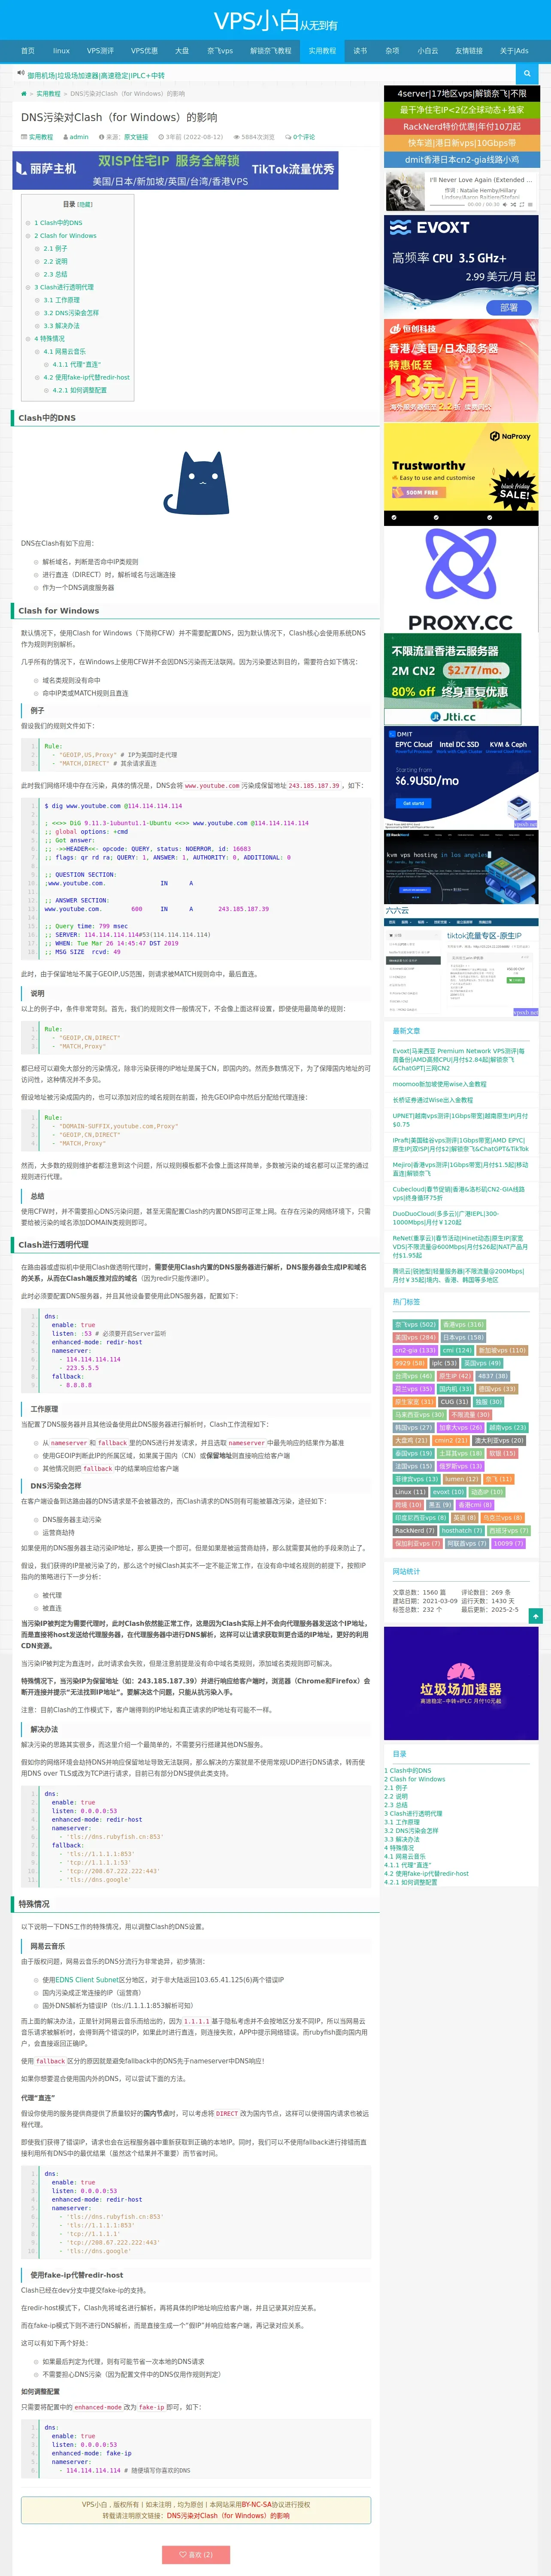This screenshot has width=551, height=2576.
Task: Click the 实用教程 breadcrumb link
Action: click(x=48, y=94)
